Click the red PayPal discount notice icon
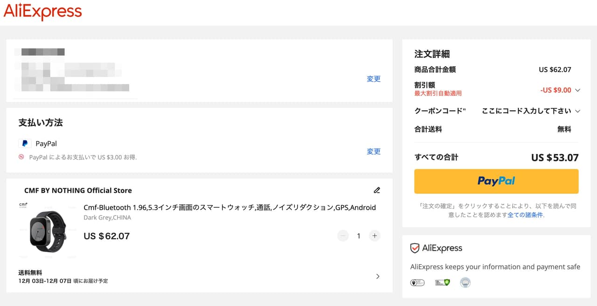This screenshot has height=306, width=597. (21, 157)
